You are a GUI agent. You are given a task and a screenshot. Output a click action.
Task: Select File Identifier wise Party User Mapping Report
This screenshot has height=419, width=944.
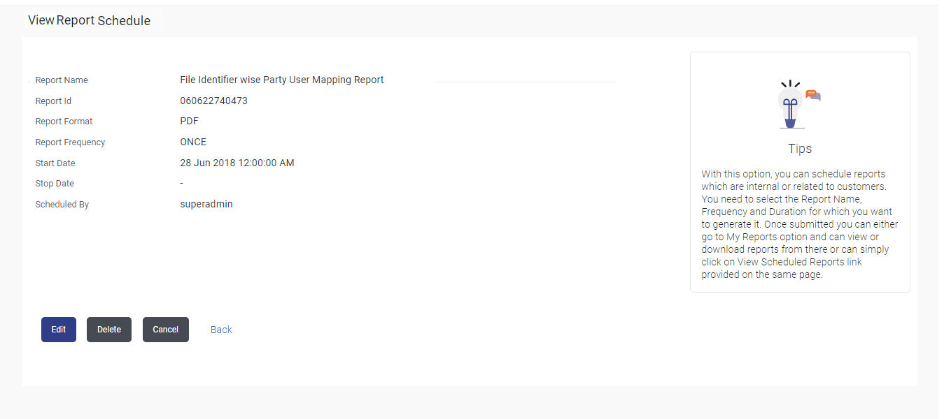click(282, 80)
